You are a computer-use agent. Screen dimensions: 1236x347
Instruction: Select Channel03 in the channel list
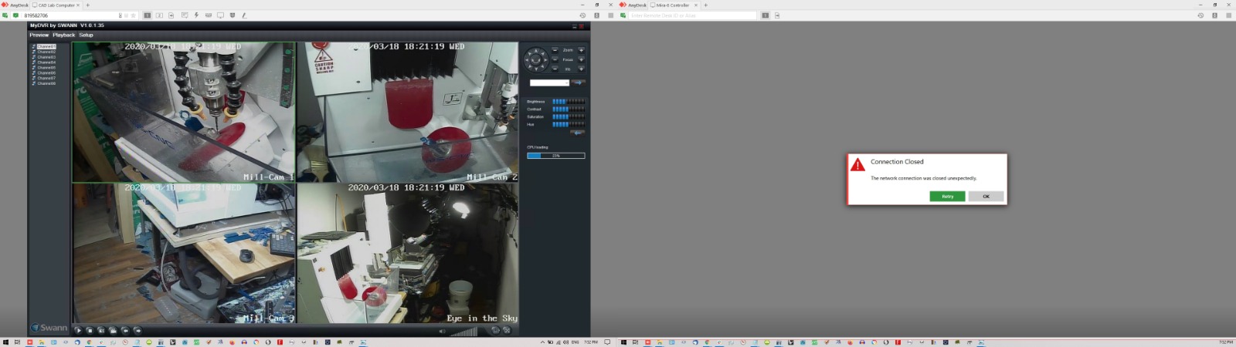pyautogui.click(x=46, y=57)
